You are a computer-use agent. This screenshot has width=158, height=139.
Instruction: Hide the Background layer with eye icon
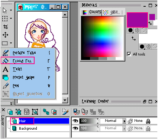pyautogui.click(x=75, y=128)
